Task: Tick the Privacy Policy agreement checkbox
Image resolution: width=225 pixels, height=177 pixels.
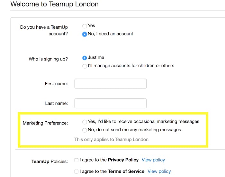Action: [76, 160]
